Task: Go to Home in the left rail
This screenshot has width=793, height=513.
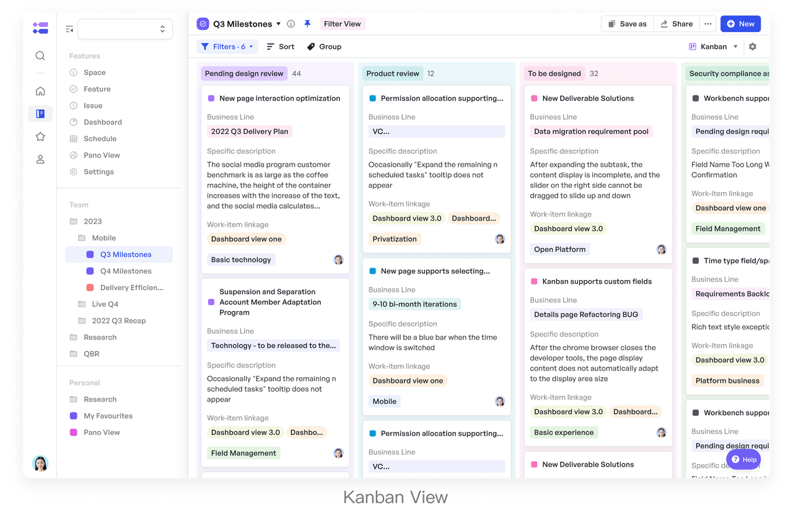Action: pyautogui.click(x=40, y=90)
